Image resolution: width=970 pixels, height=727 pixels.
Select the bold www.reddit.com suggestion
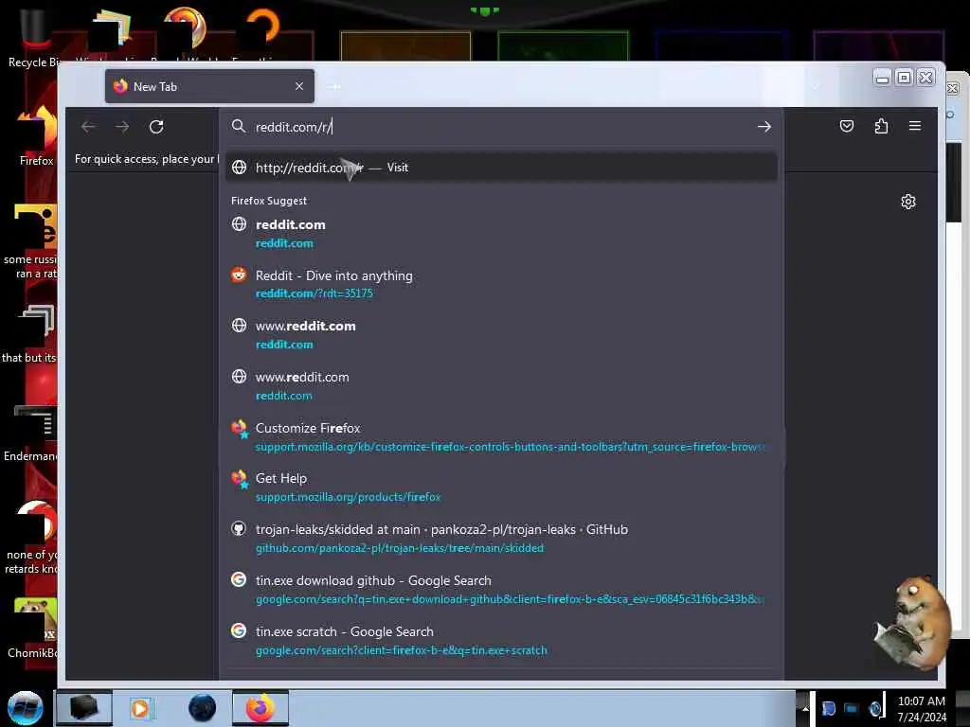pyautogui.click(x=501, y=334)
